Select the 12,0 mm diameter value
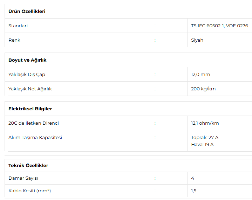252x200 pixels. (x=200, y=75)
